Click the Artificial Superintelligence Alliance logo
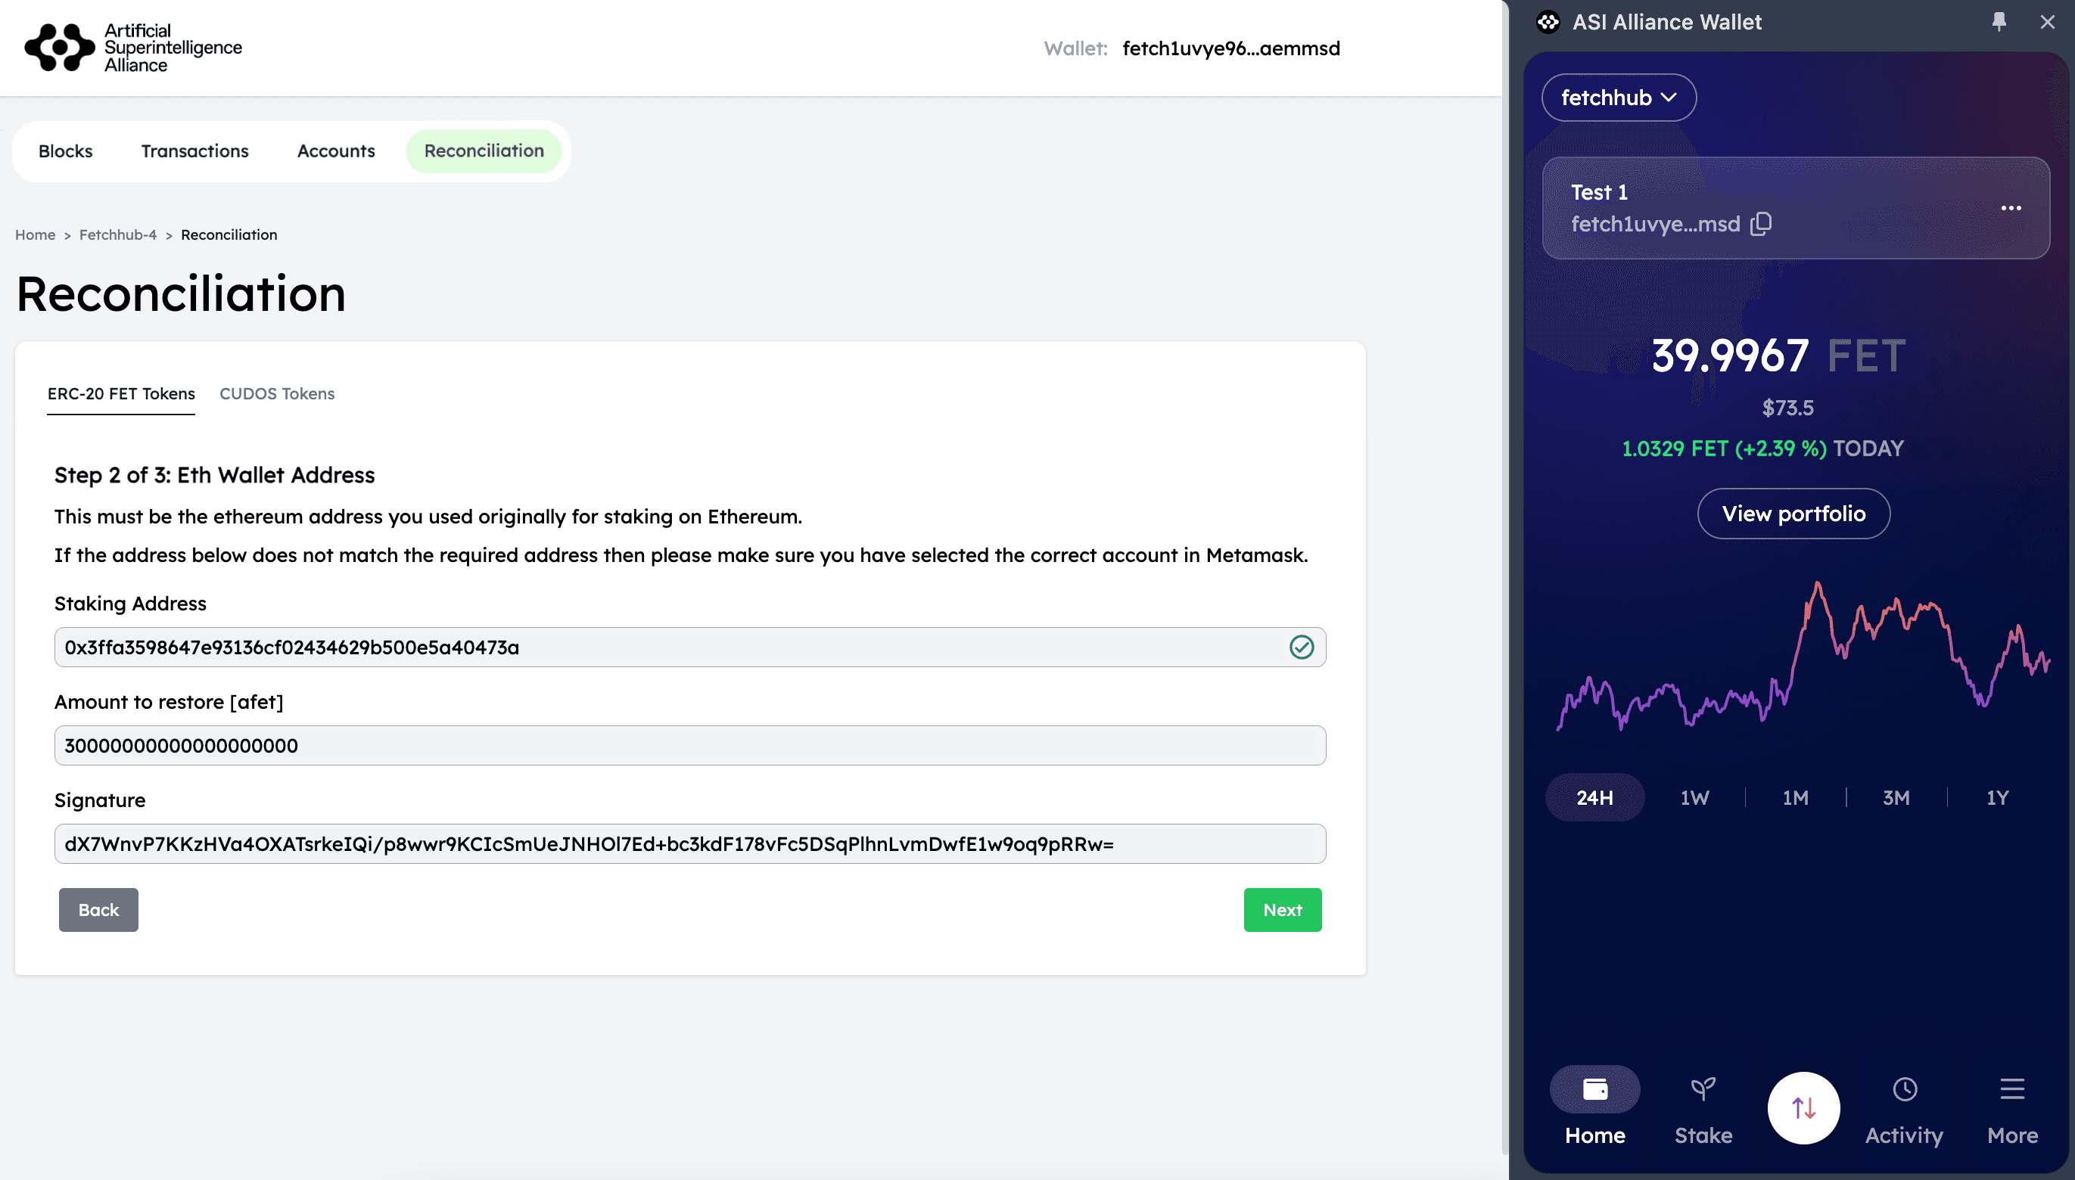Image resolution: width=2075 pixels, height=1180 pixels. click(134, 48)
